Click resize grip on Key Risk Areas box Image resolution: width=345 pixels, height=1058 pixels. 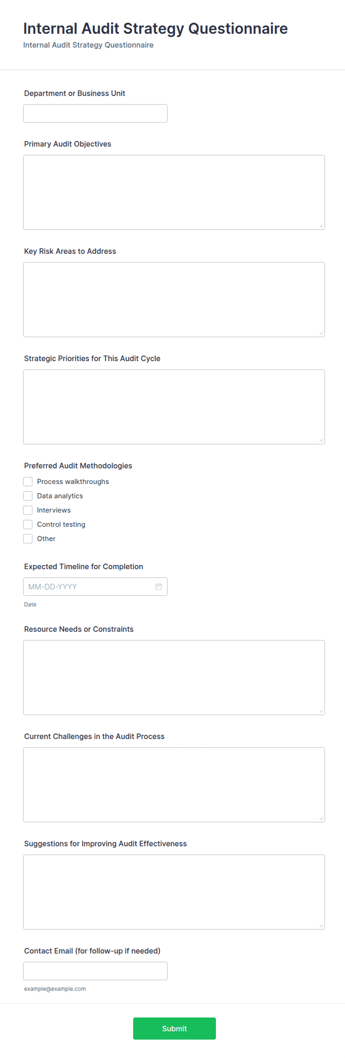pos(321,333)
